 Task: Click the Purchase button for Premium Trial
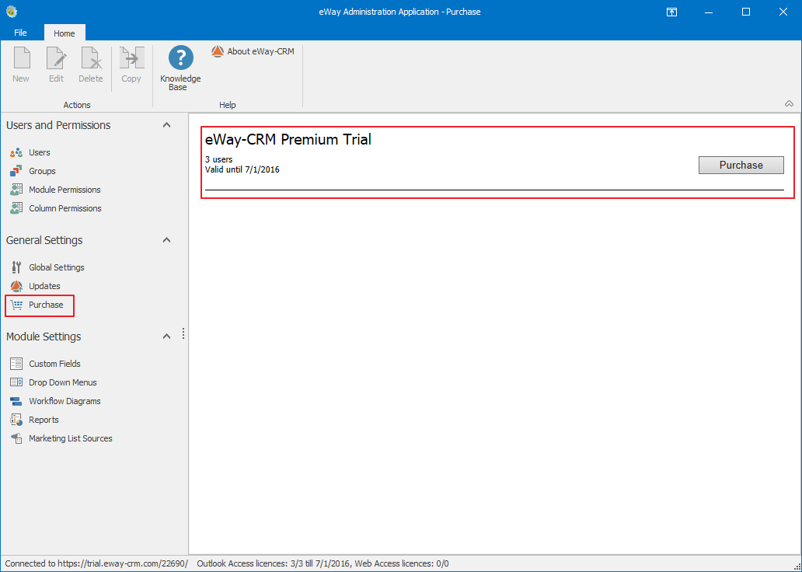coord(741,166)
